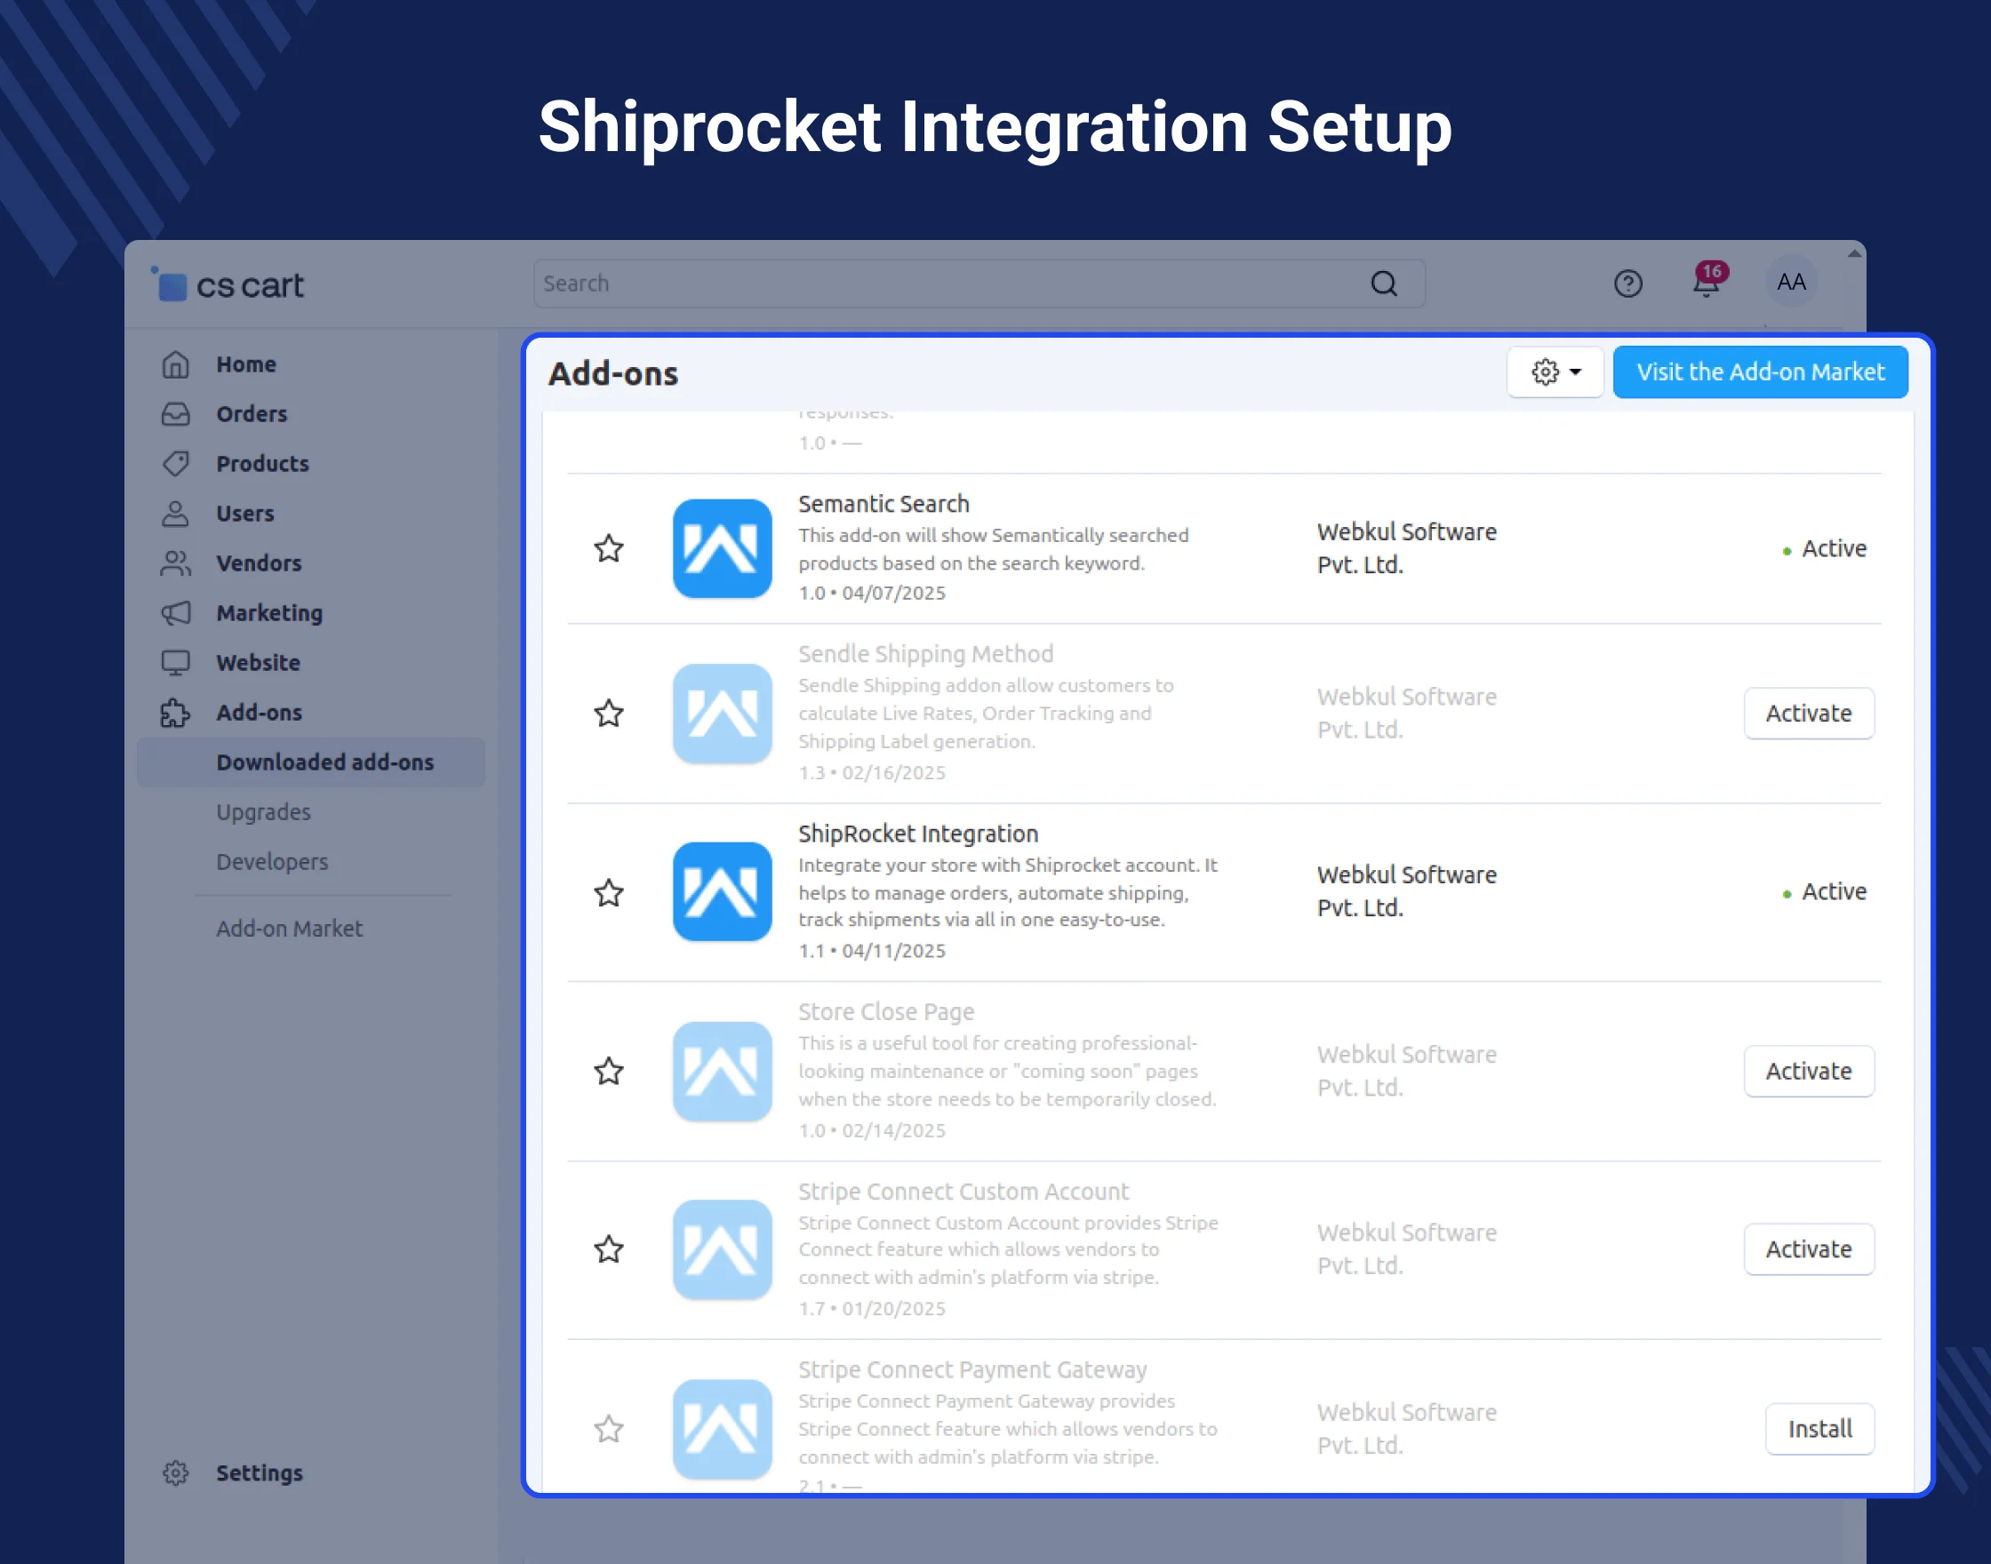This screenshot has height=1564, width=1991.
Task: Open ShipRocket Integration Active status dropdown
Action: coord(1827,892)
